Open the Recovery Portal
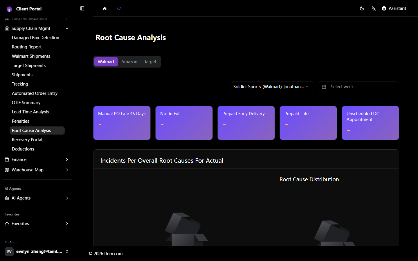The image size is (418, 261). [37, 140]
